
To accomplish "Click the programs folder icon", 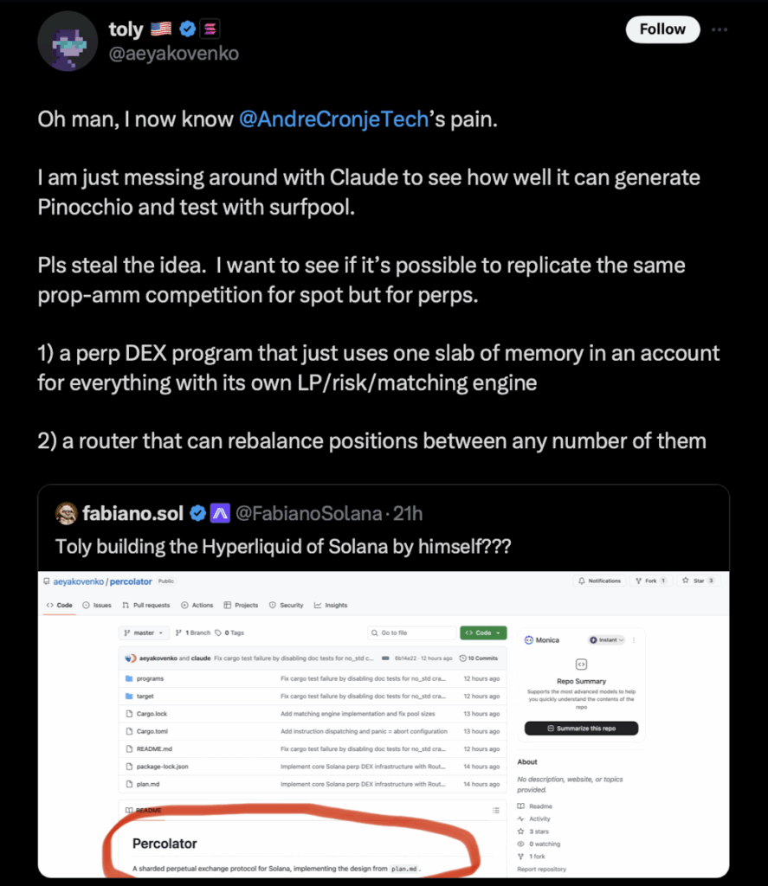I will point(128,678).
